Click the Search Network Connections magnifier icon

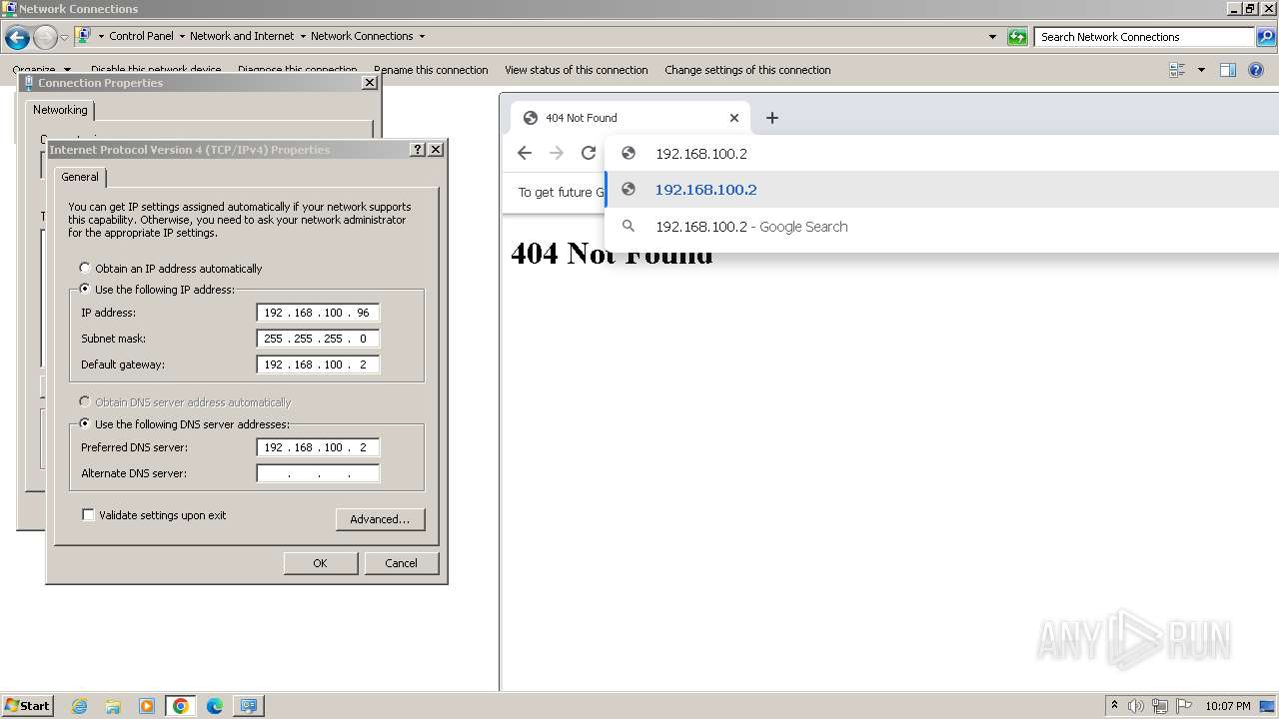pyautogui.click(x=1266, y=37)
